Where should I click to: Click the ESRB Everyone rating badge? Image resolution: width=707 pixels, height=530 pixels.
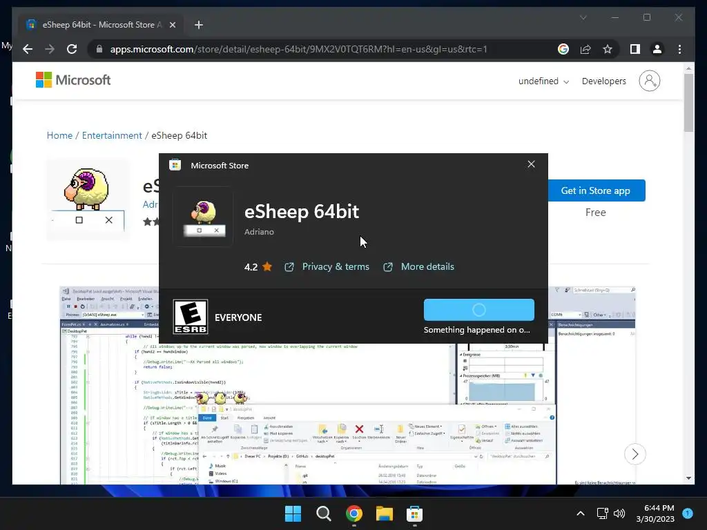coord(191,317)
